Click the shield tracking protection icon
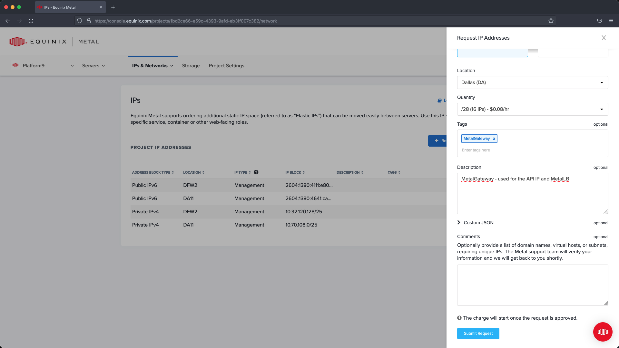619x348 pixels. (x=80, y=21)
